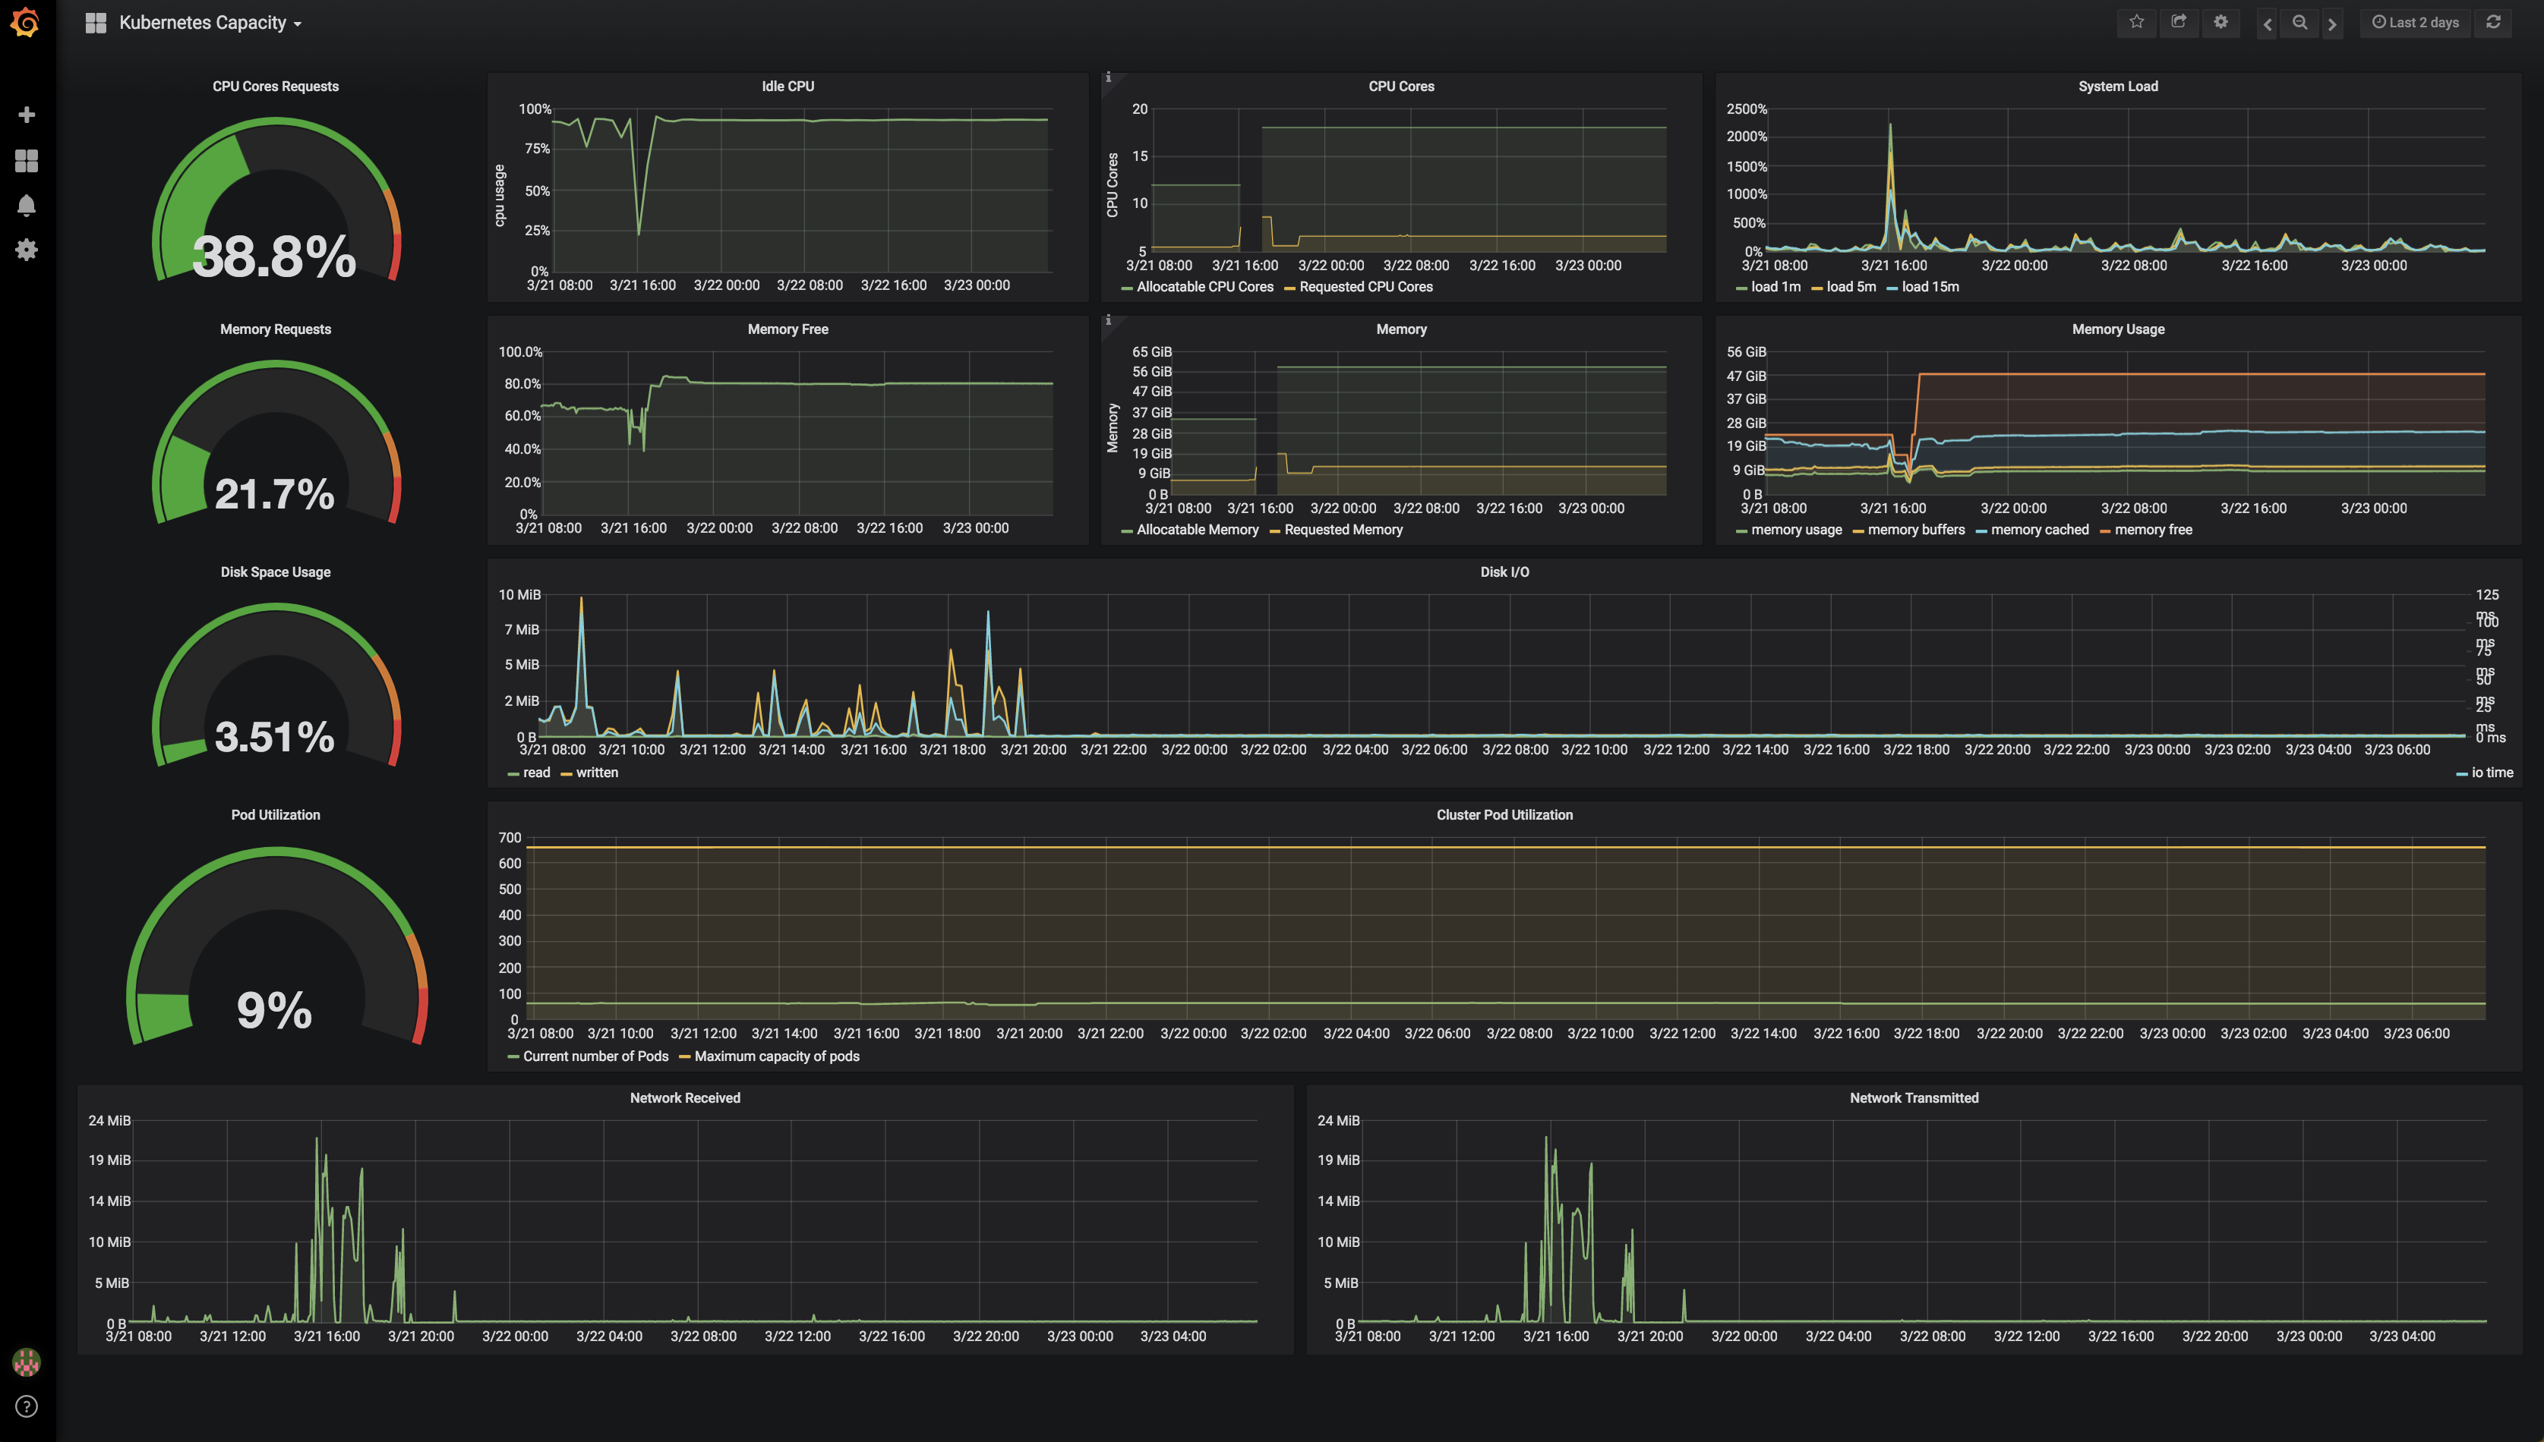Toggle the Requested CPU Cores legend series

pos(1365,287)
